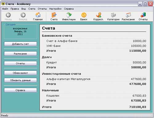Click the Ready status bar text
Image resolution: width=154 pixels, height=118 pixels.
point(5,116)
